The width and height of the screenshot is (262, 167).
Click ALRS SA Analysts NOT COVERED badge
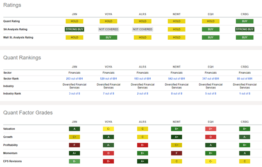[x=142, y=29]
